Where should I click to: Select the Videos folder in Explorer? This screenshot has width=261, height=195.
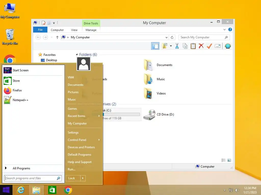155,93
